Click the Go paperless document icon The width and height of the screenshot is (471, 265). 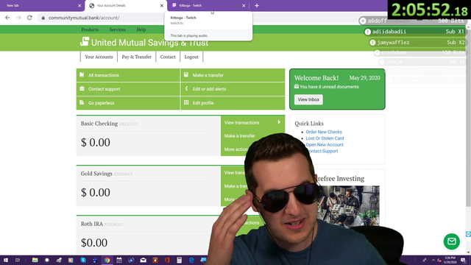(82, 102)
